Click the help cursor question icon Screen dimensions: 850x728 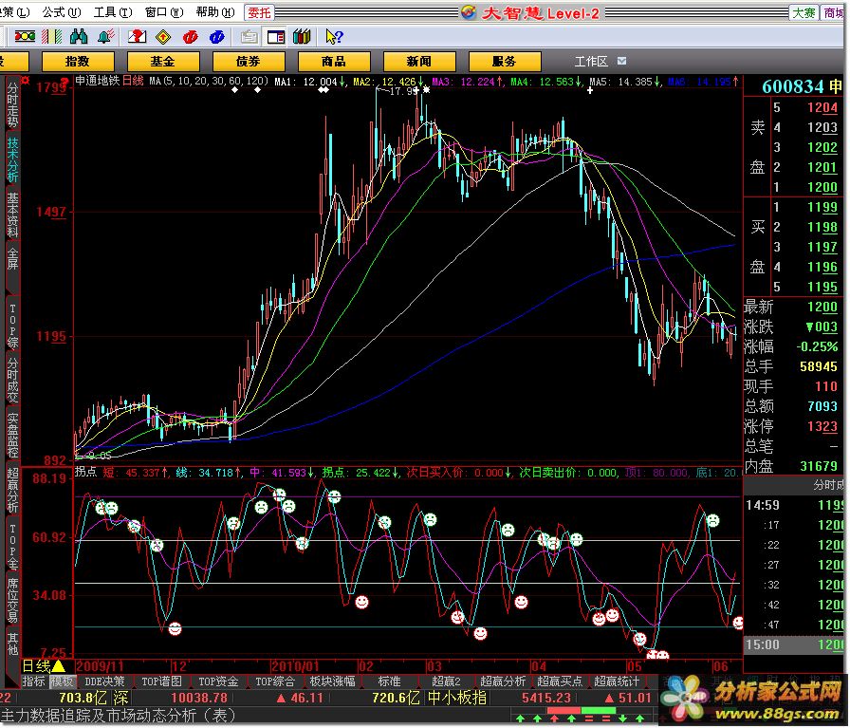[x=333, y=36]
